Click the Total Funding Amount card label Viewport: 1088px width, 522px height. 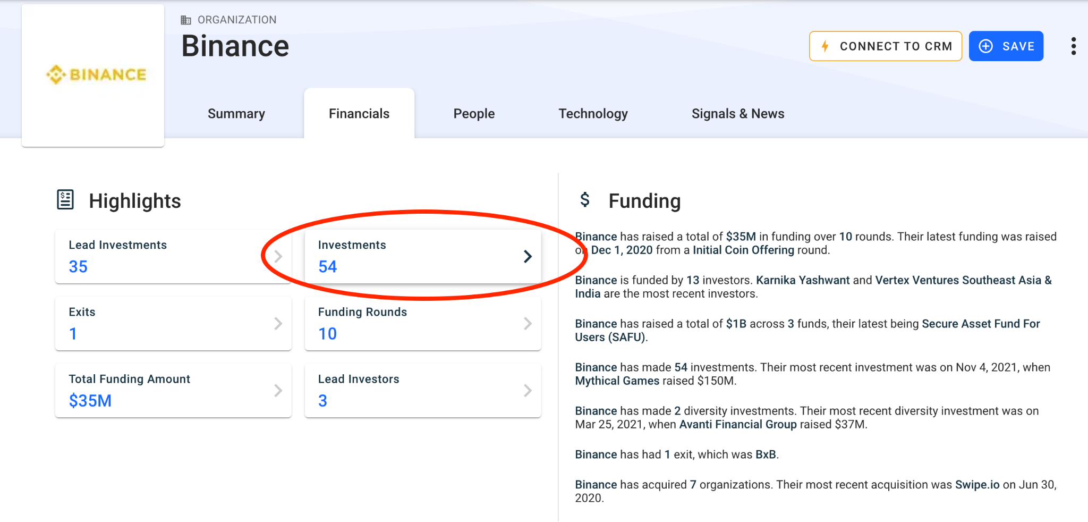point(130,379)
